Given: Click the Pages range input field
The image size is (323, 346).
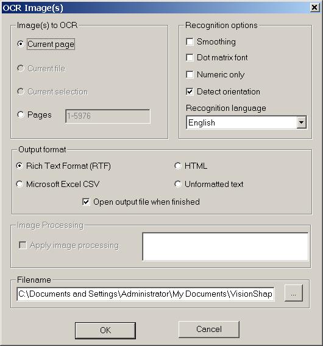Looking at the screenshot, I should click(108, 116).
